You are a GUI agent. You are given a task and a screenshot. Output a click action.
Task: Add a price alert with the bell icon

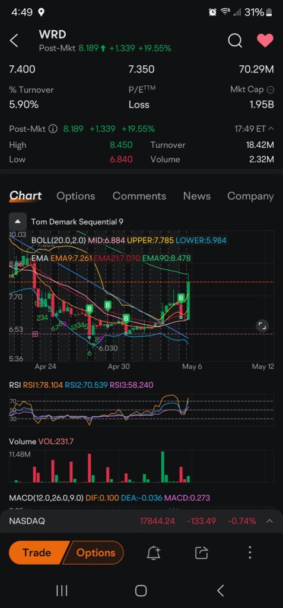click(x=154, y=553)
